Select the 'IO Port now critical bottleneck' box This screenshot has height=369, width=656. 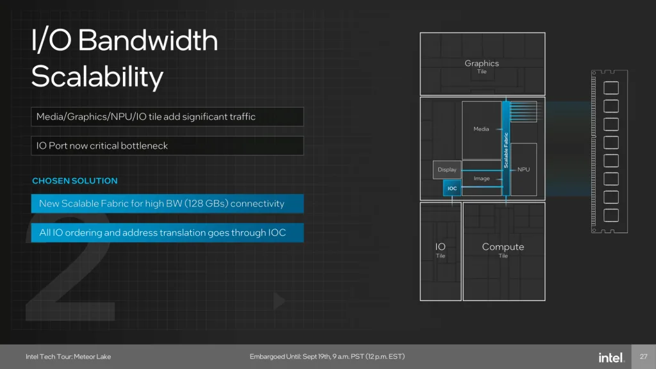coord(167,145)
